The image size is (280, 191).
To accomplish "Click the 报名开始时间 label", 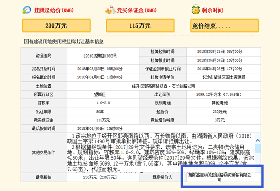I will click(44, 69).
